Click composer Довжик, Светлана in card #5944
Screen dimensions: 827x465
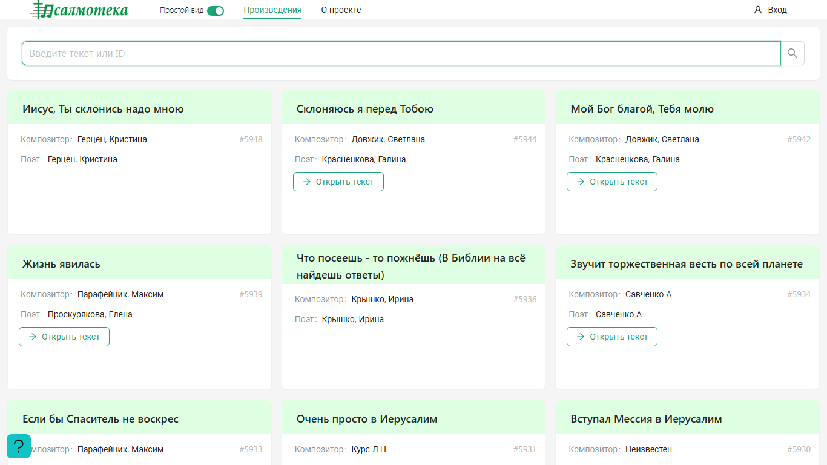[388, 139]
